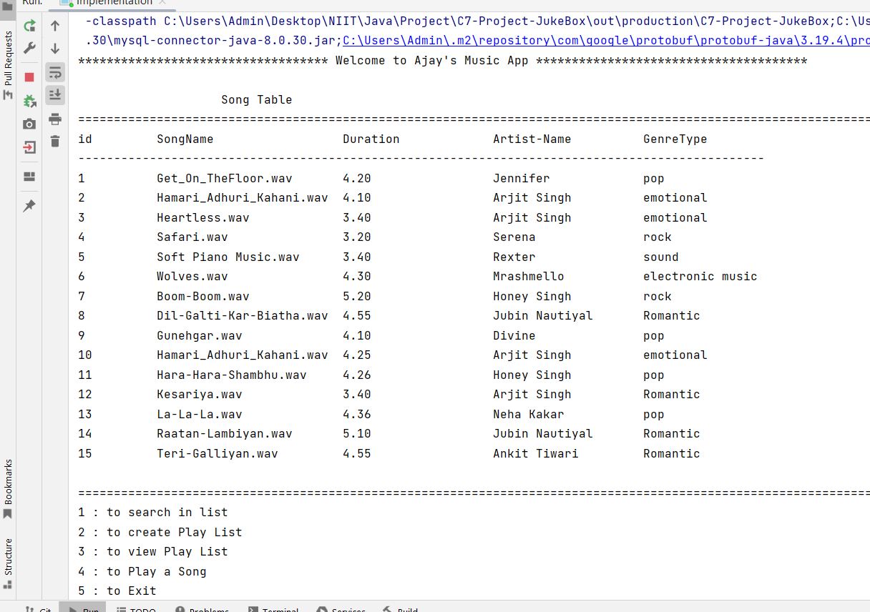The height and width of the screenshot is (612, 870).
Task: Toggle soft-wrap for console output
Action: pos(55,71)
